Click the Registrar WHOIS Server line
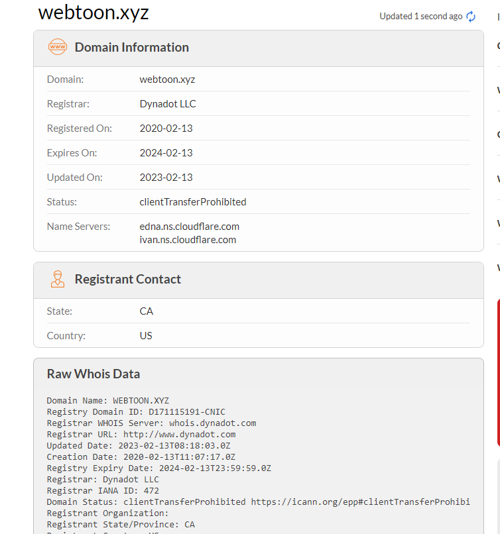The height and width of the screenshot is (534, 500). coord(151,423)
